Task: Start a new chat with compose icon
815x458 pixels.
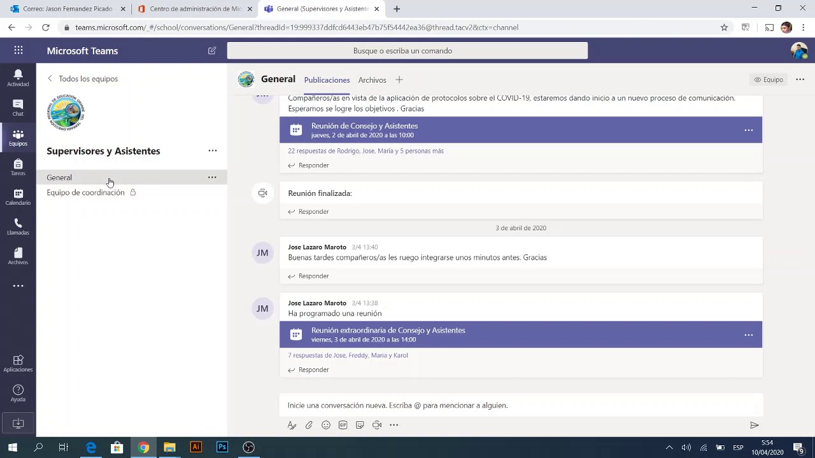Action: click(212, 51)
